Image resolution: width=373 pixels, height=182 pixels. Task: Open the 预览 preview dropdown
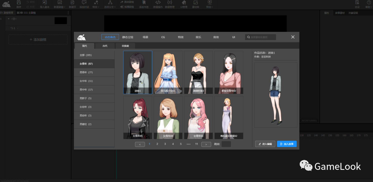[209, 4]
